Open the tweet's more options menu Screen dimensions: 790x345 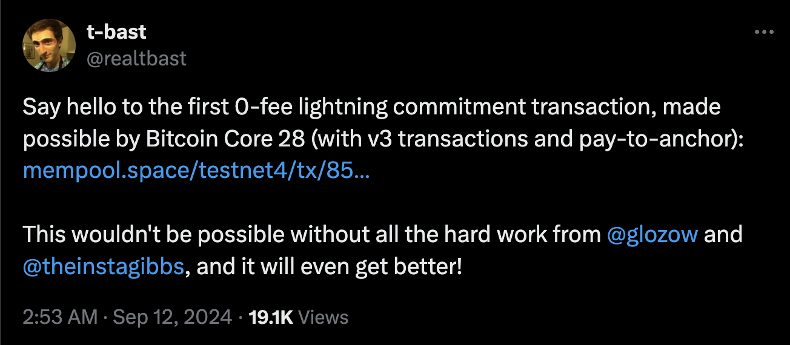click(x=764, y=32)
